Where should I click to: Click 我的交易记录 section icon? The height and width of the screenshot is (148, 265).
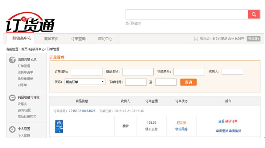click(x=12, y=59)
